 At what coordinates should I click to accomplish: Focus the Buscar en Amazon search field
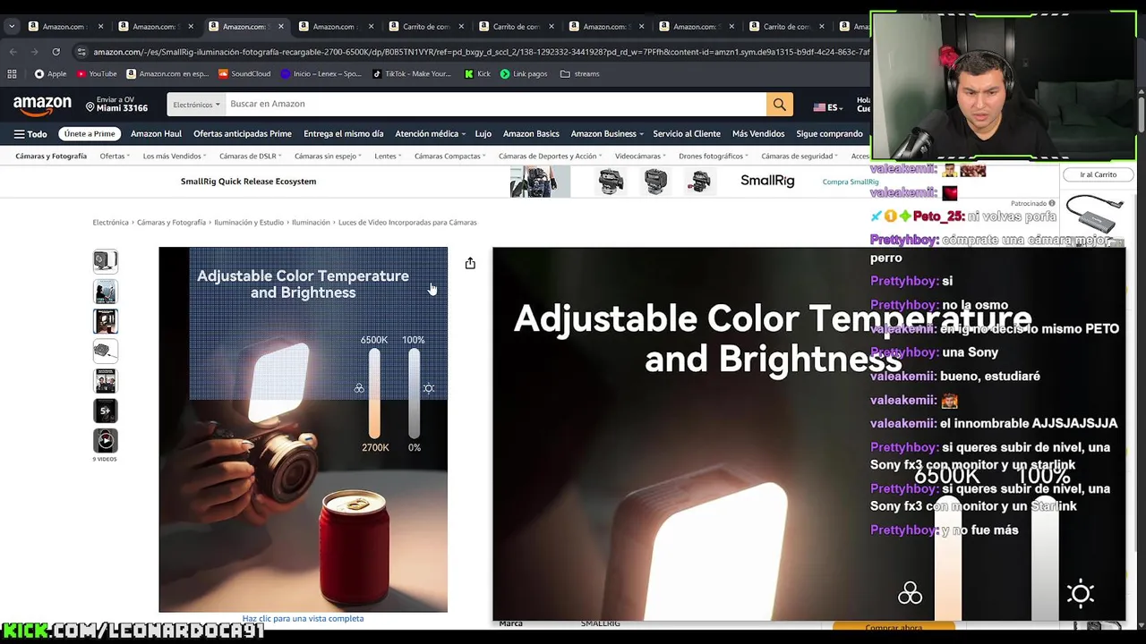pyautogui.click(x=496, y=104)
